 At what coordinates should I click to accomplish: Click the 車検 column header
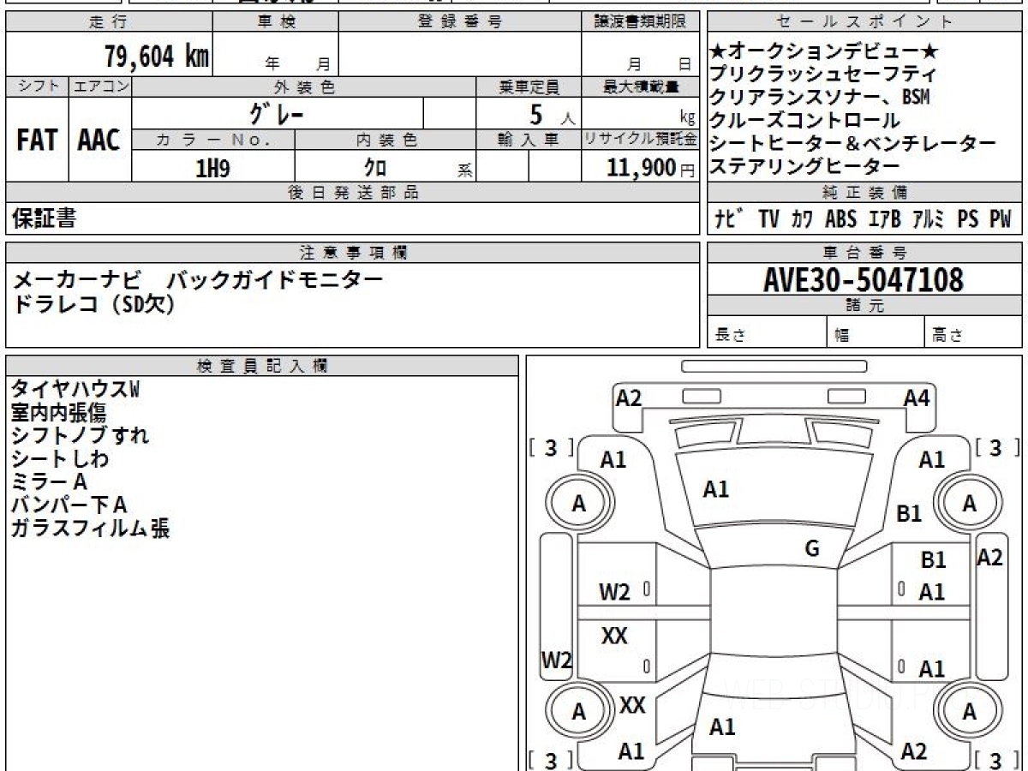(x=276, y=22)
